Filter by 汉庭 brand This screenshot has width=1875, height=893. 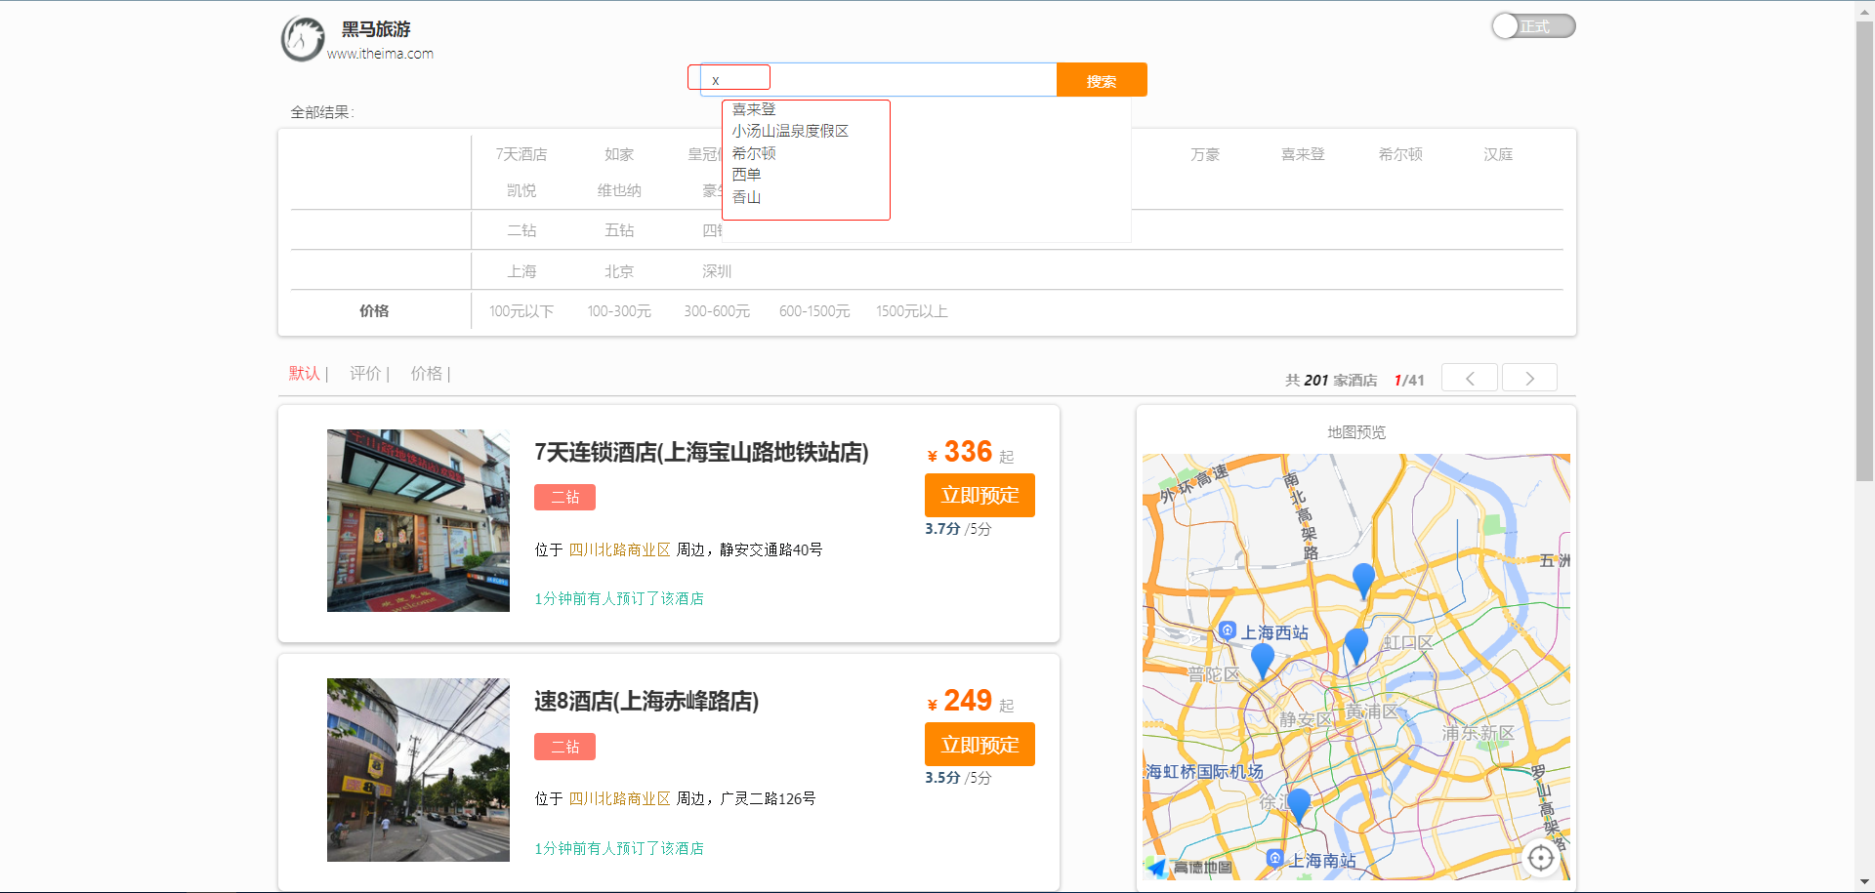[x=1498, y=154]
